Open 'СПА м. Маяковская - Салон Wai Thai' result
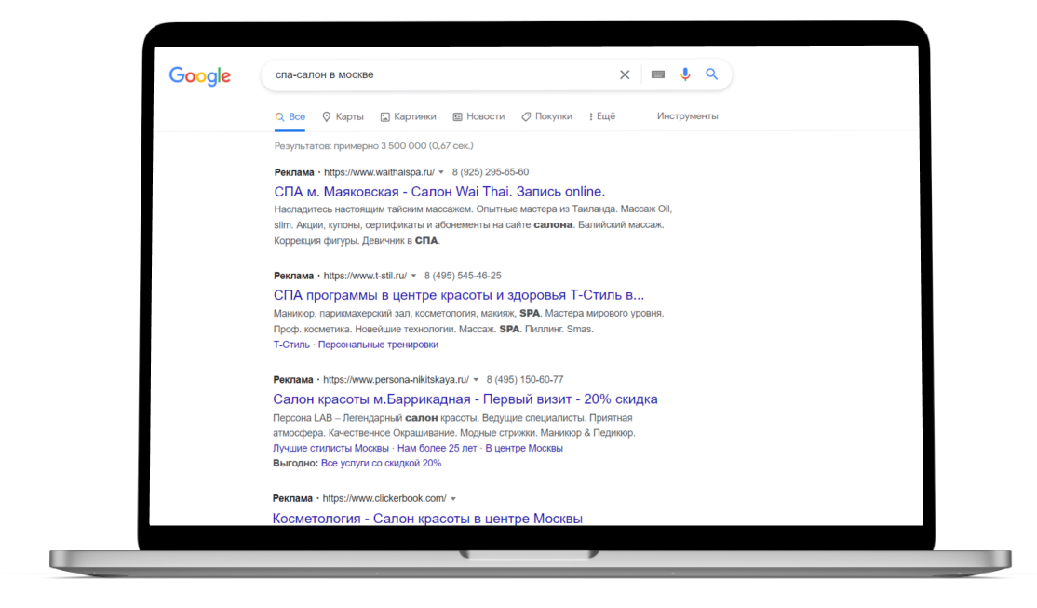 (x=439, y=191)
